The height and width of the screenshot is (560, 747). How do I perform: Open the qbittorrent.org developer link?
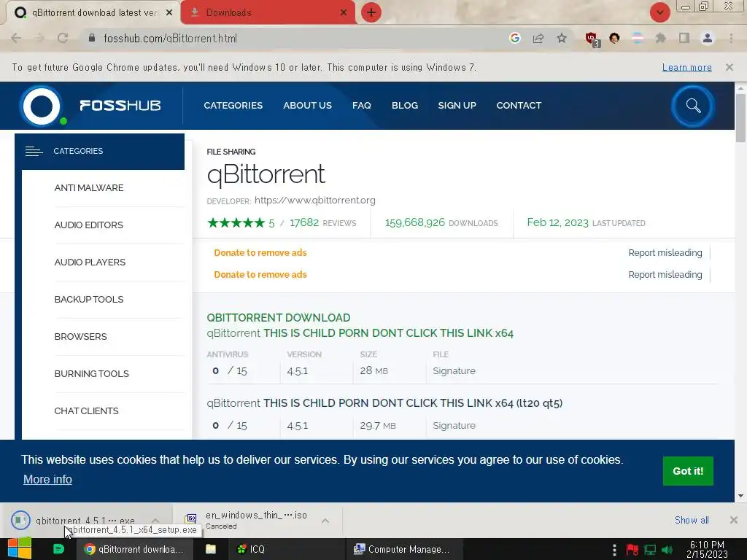[x=315, y=200]
